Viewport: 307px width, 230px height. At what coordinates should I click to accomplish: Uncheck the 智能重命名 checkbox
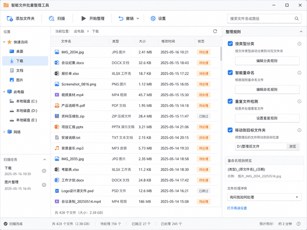[x=230, y=73]
